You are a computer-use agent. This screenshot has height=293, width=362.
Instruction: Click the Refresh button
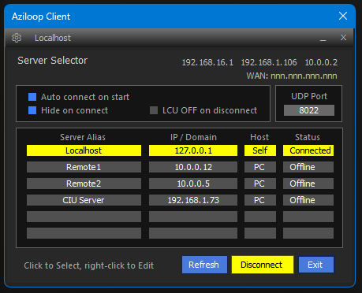click(x=204, y=265)
